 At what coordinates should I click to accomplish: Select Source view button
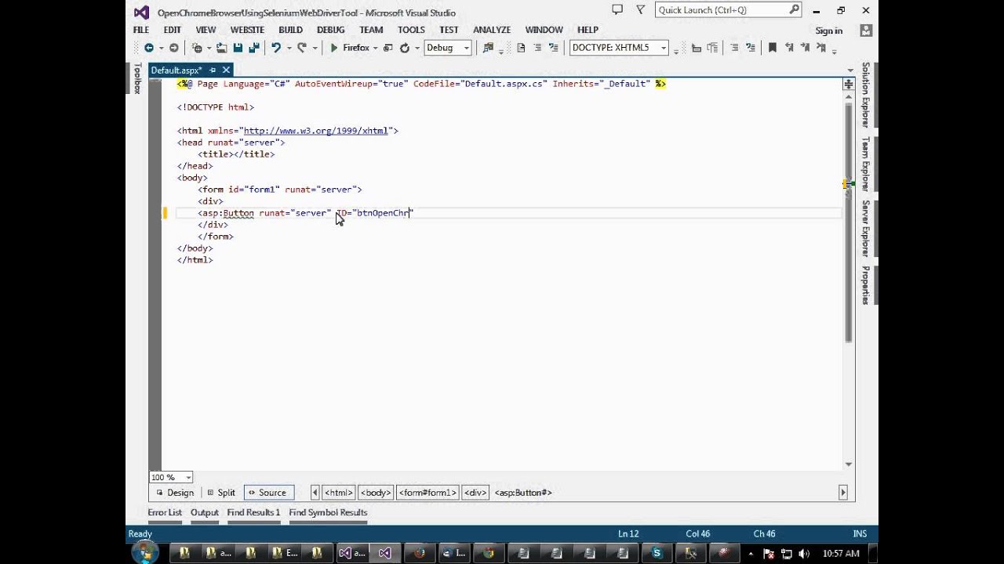(267, 493)
